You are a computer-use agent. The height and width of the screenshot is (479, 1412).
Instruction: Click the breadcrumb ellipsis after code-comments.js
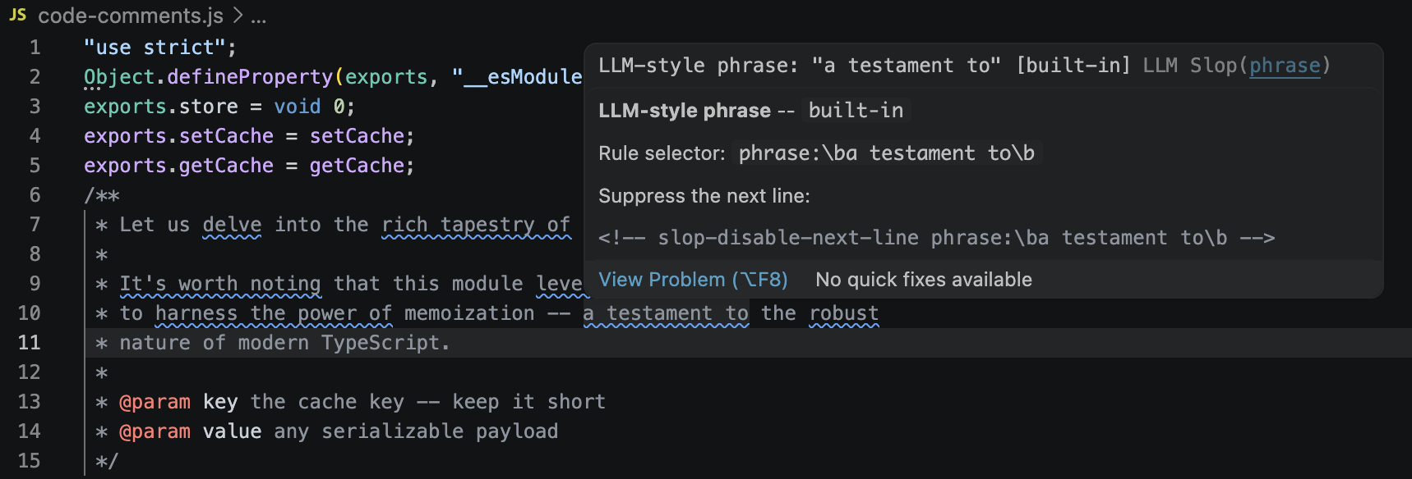258,16
